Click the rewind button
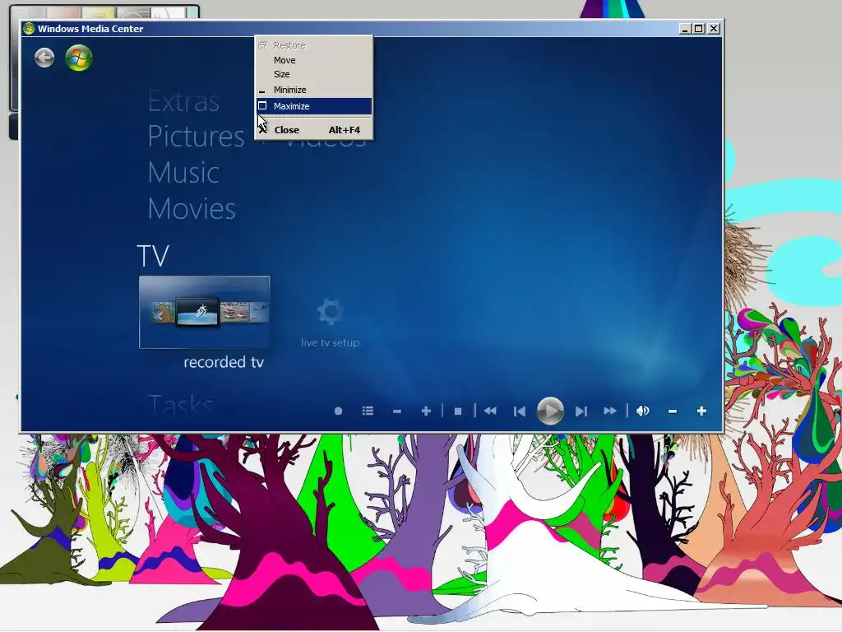The image size is (842, 632). 490,411
